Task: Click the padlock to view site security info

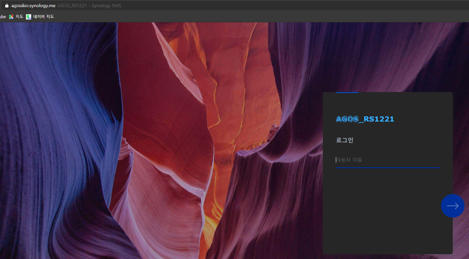Action: click(6, 5)
